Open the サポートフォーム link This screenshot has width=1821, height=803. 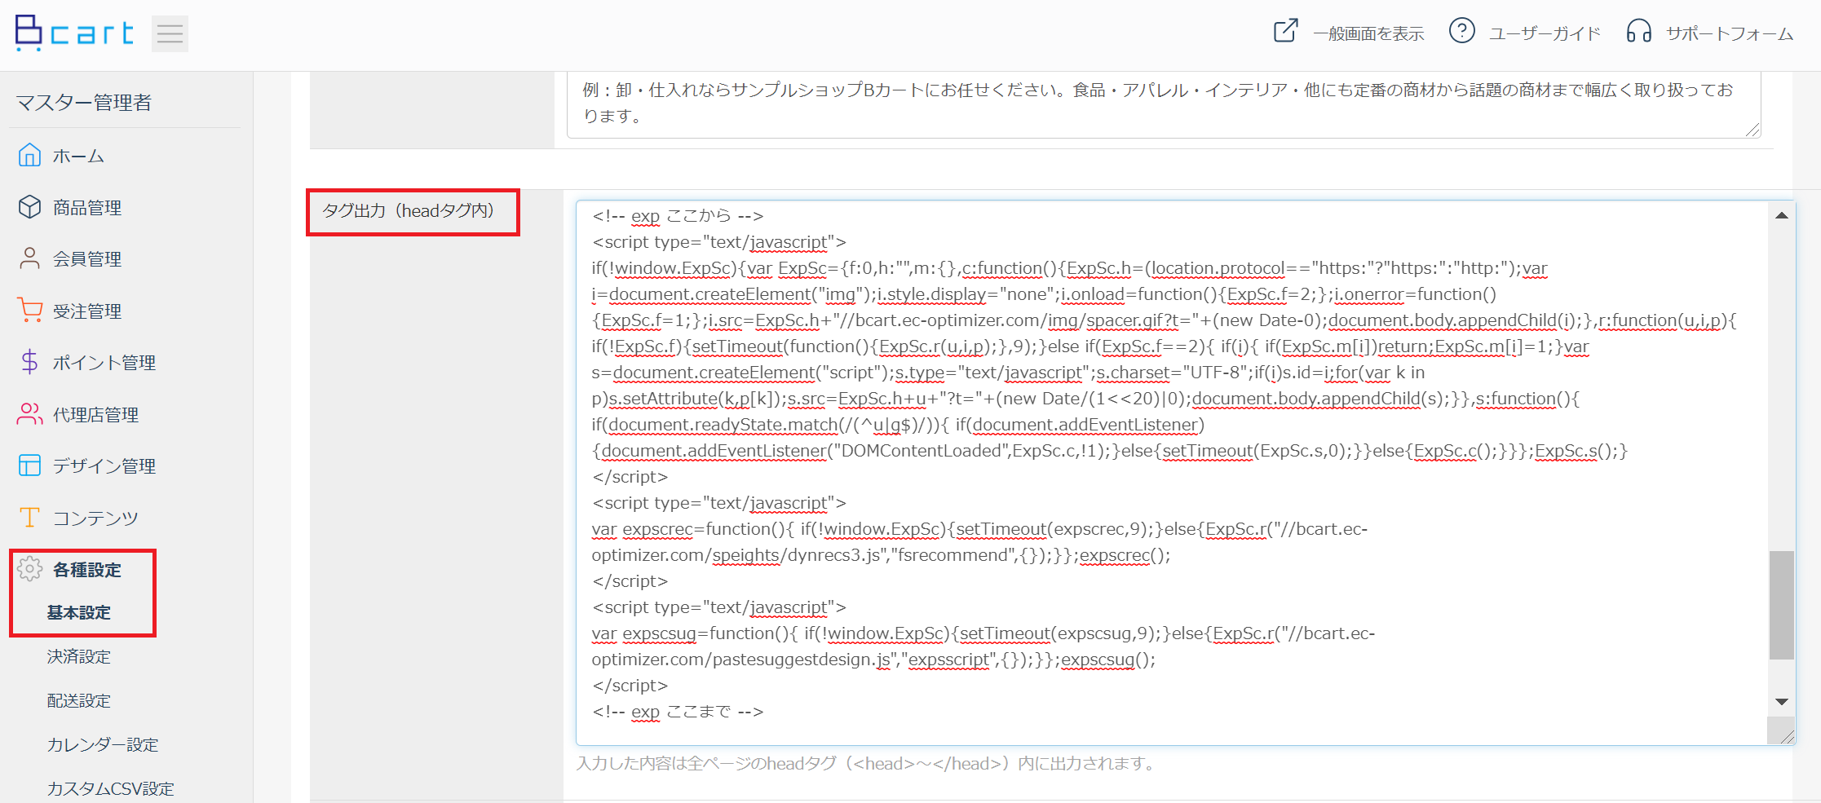click(x=1730, y=33)
